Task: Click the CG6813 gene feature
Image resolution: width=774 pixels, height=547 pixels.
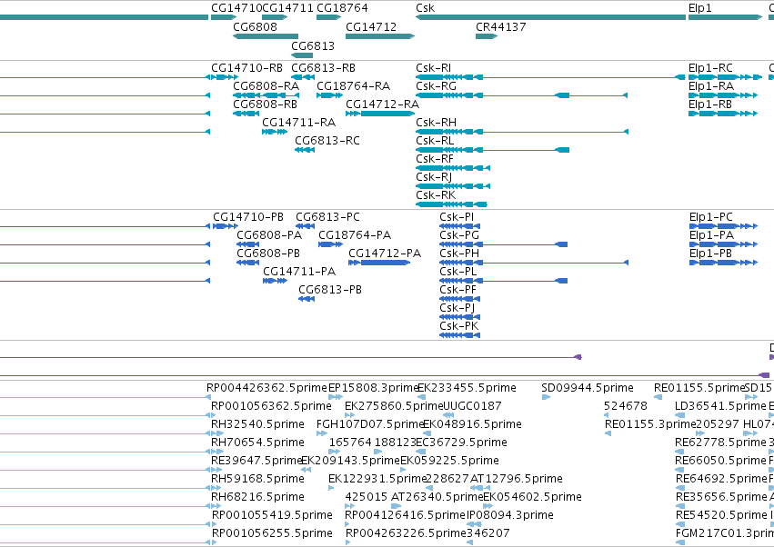Action: [x=302, y=55]
